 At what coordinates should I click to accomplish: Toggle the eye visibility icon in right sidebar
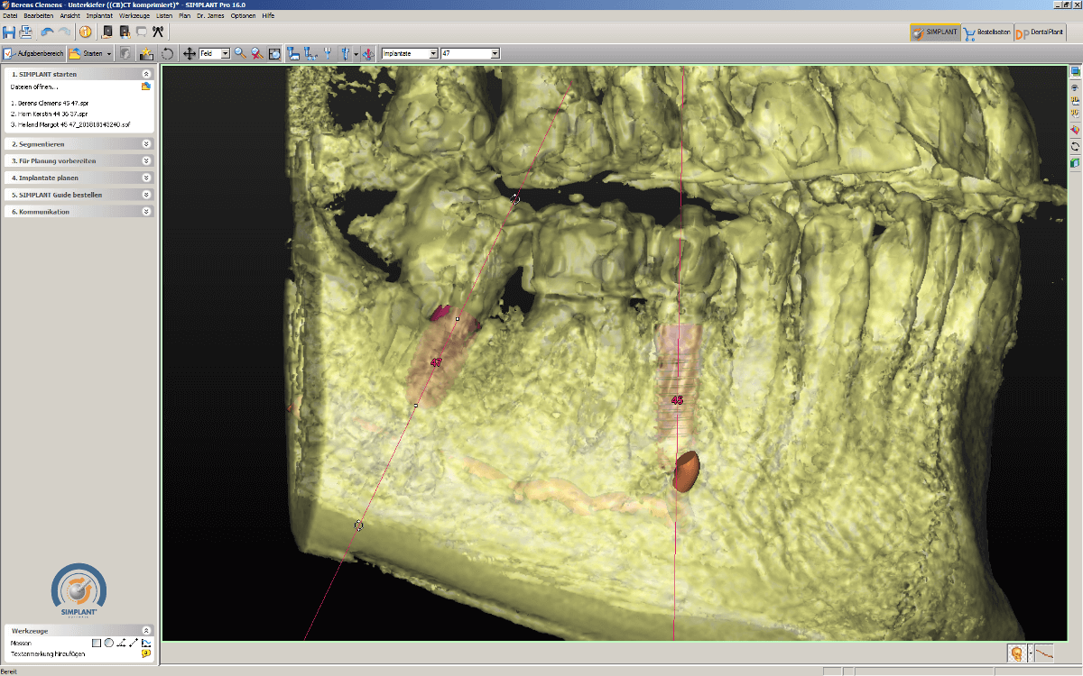1075,86
